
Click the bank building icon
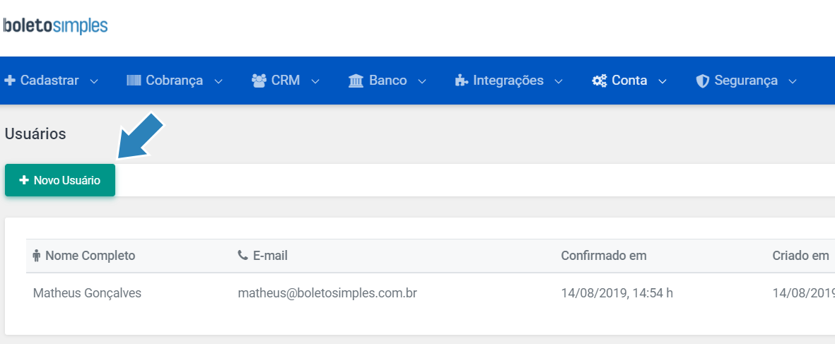pyautogui.click(x=356, y=81)
